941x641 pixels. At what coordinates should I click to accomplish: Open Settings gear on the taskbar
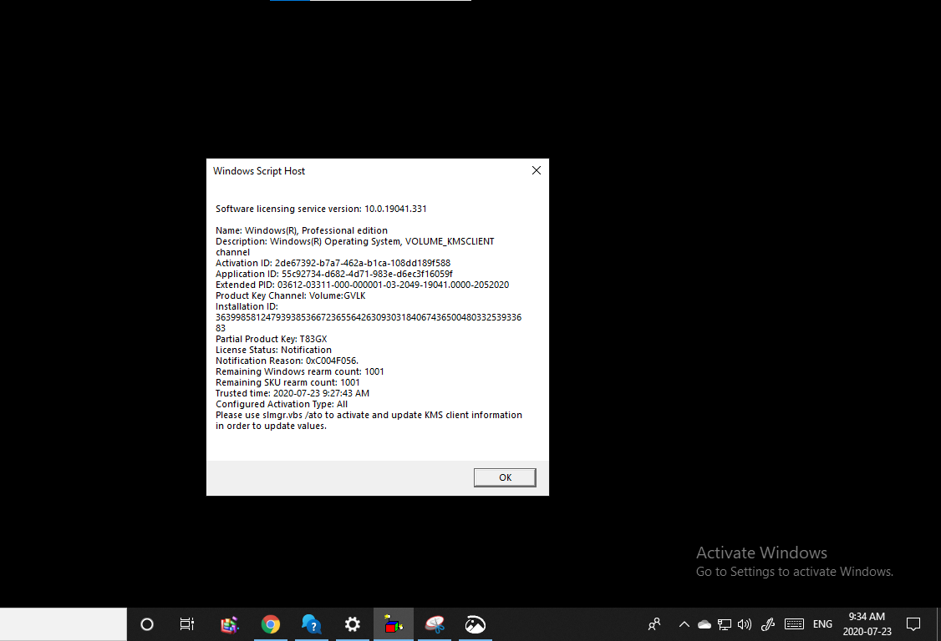[x=353, y=625]
